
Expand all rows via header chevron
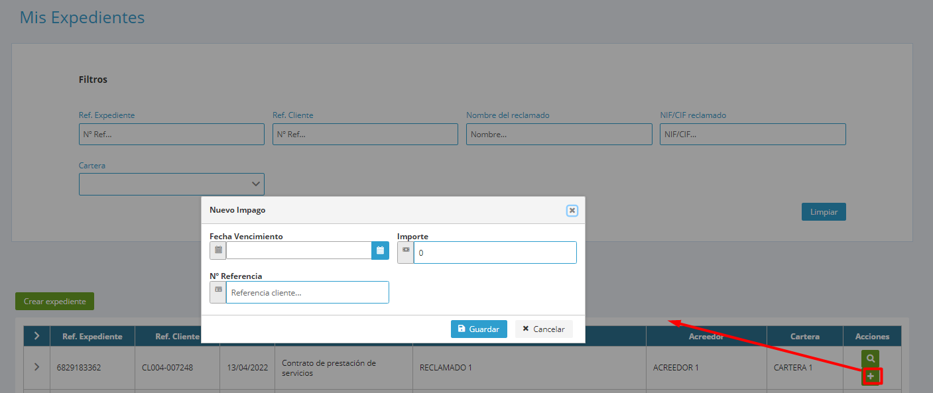point(36,336)
